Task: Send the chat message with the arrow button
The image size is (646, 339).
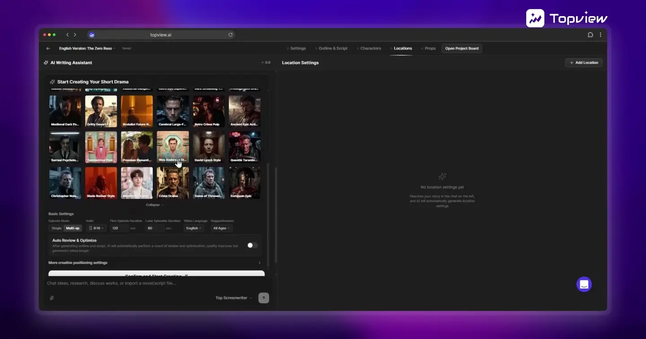Action: (264, 298)
